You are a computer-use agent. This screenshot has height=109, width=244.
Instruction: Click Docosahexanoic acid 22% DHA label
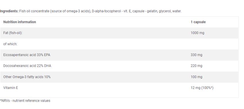27,66
